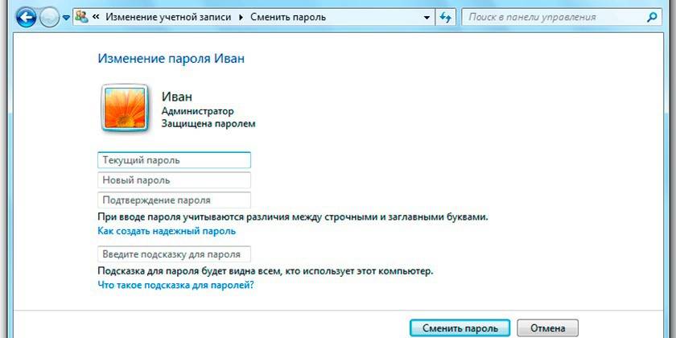The image size is (676, 338).
Task: Click the magnifying glass search icon
Action: 653,17
